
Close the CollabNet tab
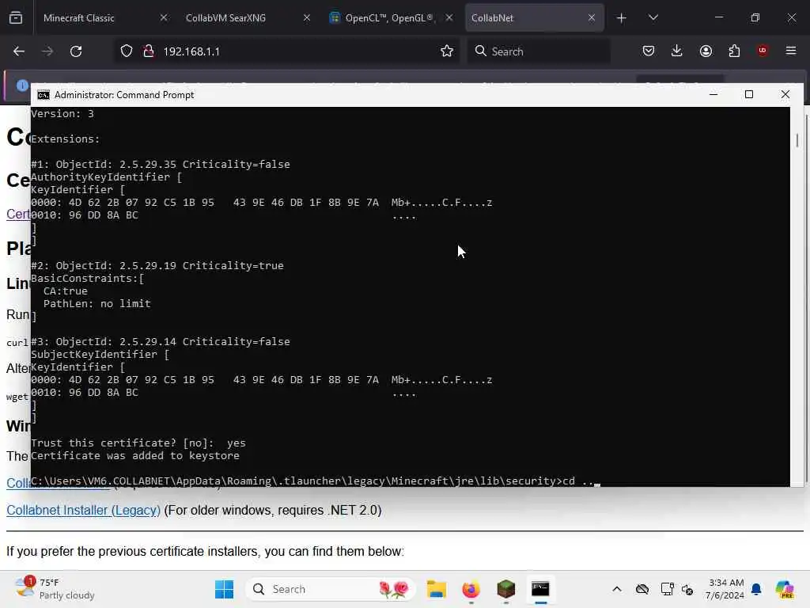592,17
